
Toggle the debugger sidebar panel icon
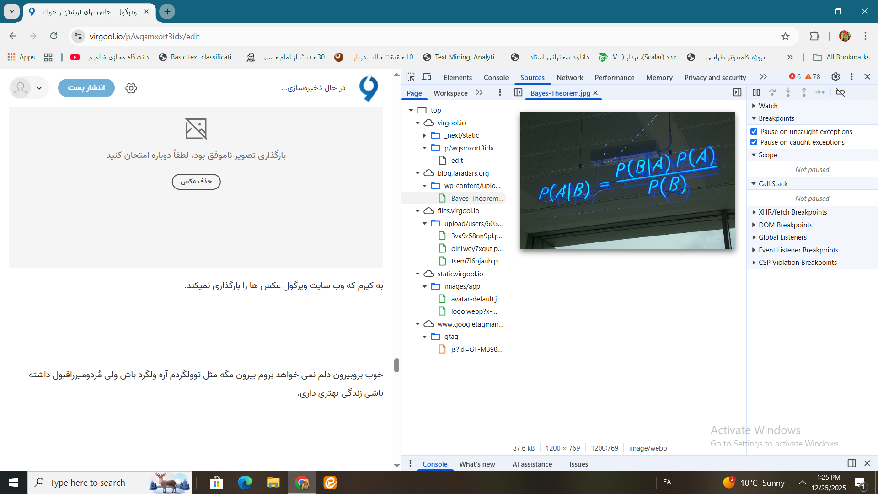pos(737,92)
